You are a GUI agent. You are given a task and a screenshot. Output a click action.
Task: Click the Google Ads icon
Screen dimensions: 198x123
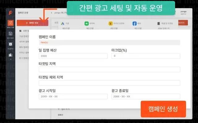coord(62,23)
